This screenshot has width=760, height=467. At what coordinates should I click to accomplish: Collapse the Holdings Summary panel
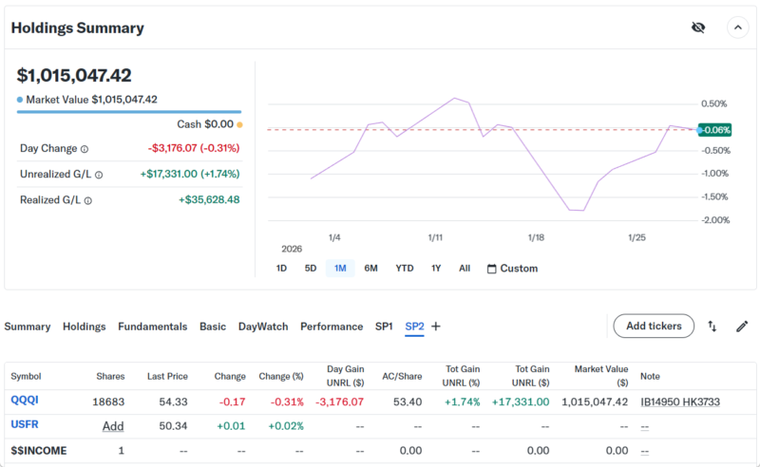click(737, 28)
